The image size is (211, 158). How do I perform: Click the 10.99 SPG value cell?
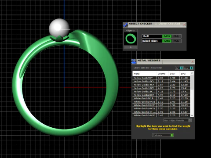[185, 105]
